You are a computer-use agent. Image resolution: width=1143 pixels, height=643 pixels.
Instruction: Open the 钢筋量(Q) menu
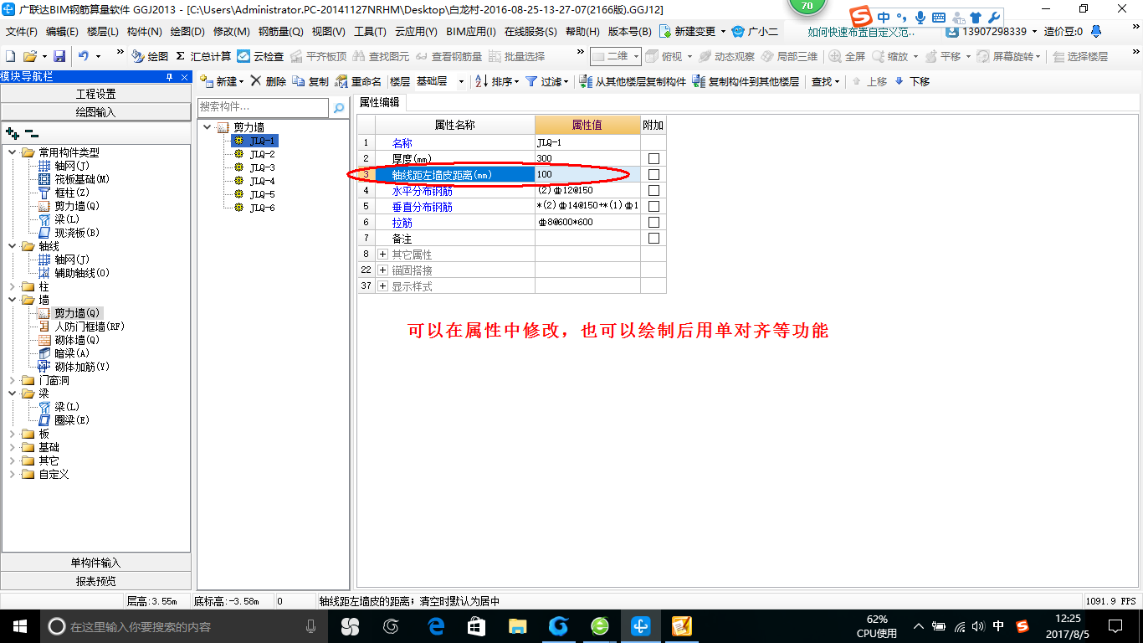(281, 32)
